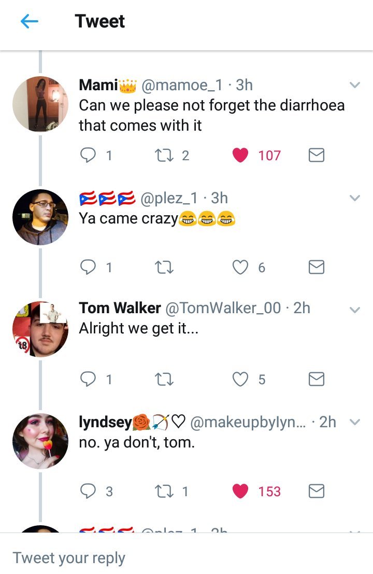Reply to the "Ya came crazy" tweet

click(x=89, y=267)
